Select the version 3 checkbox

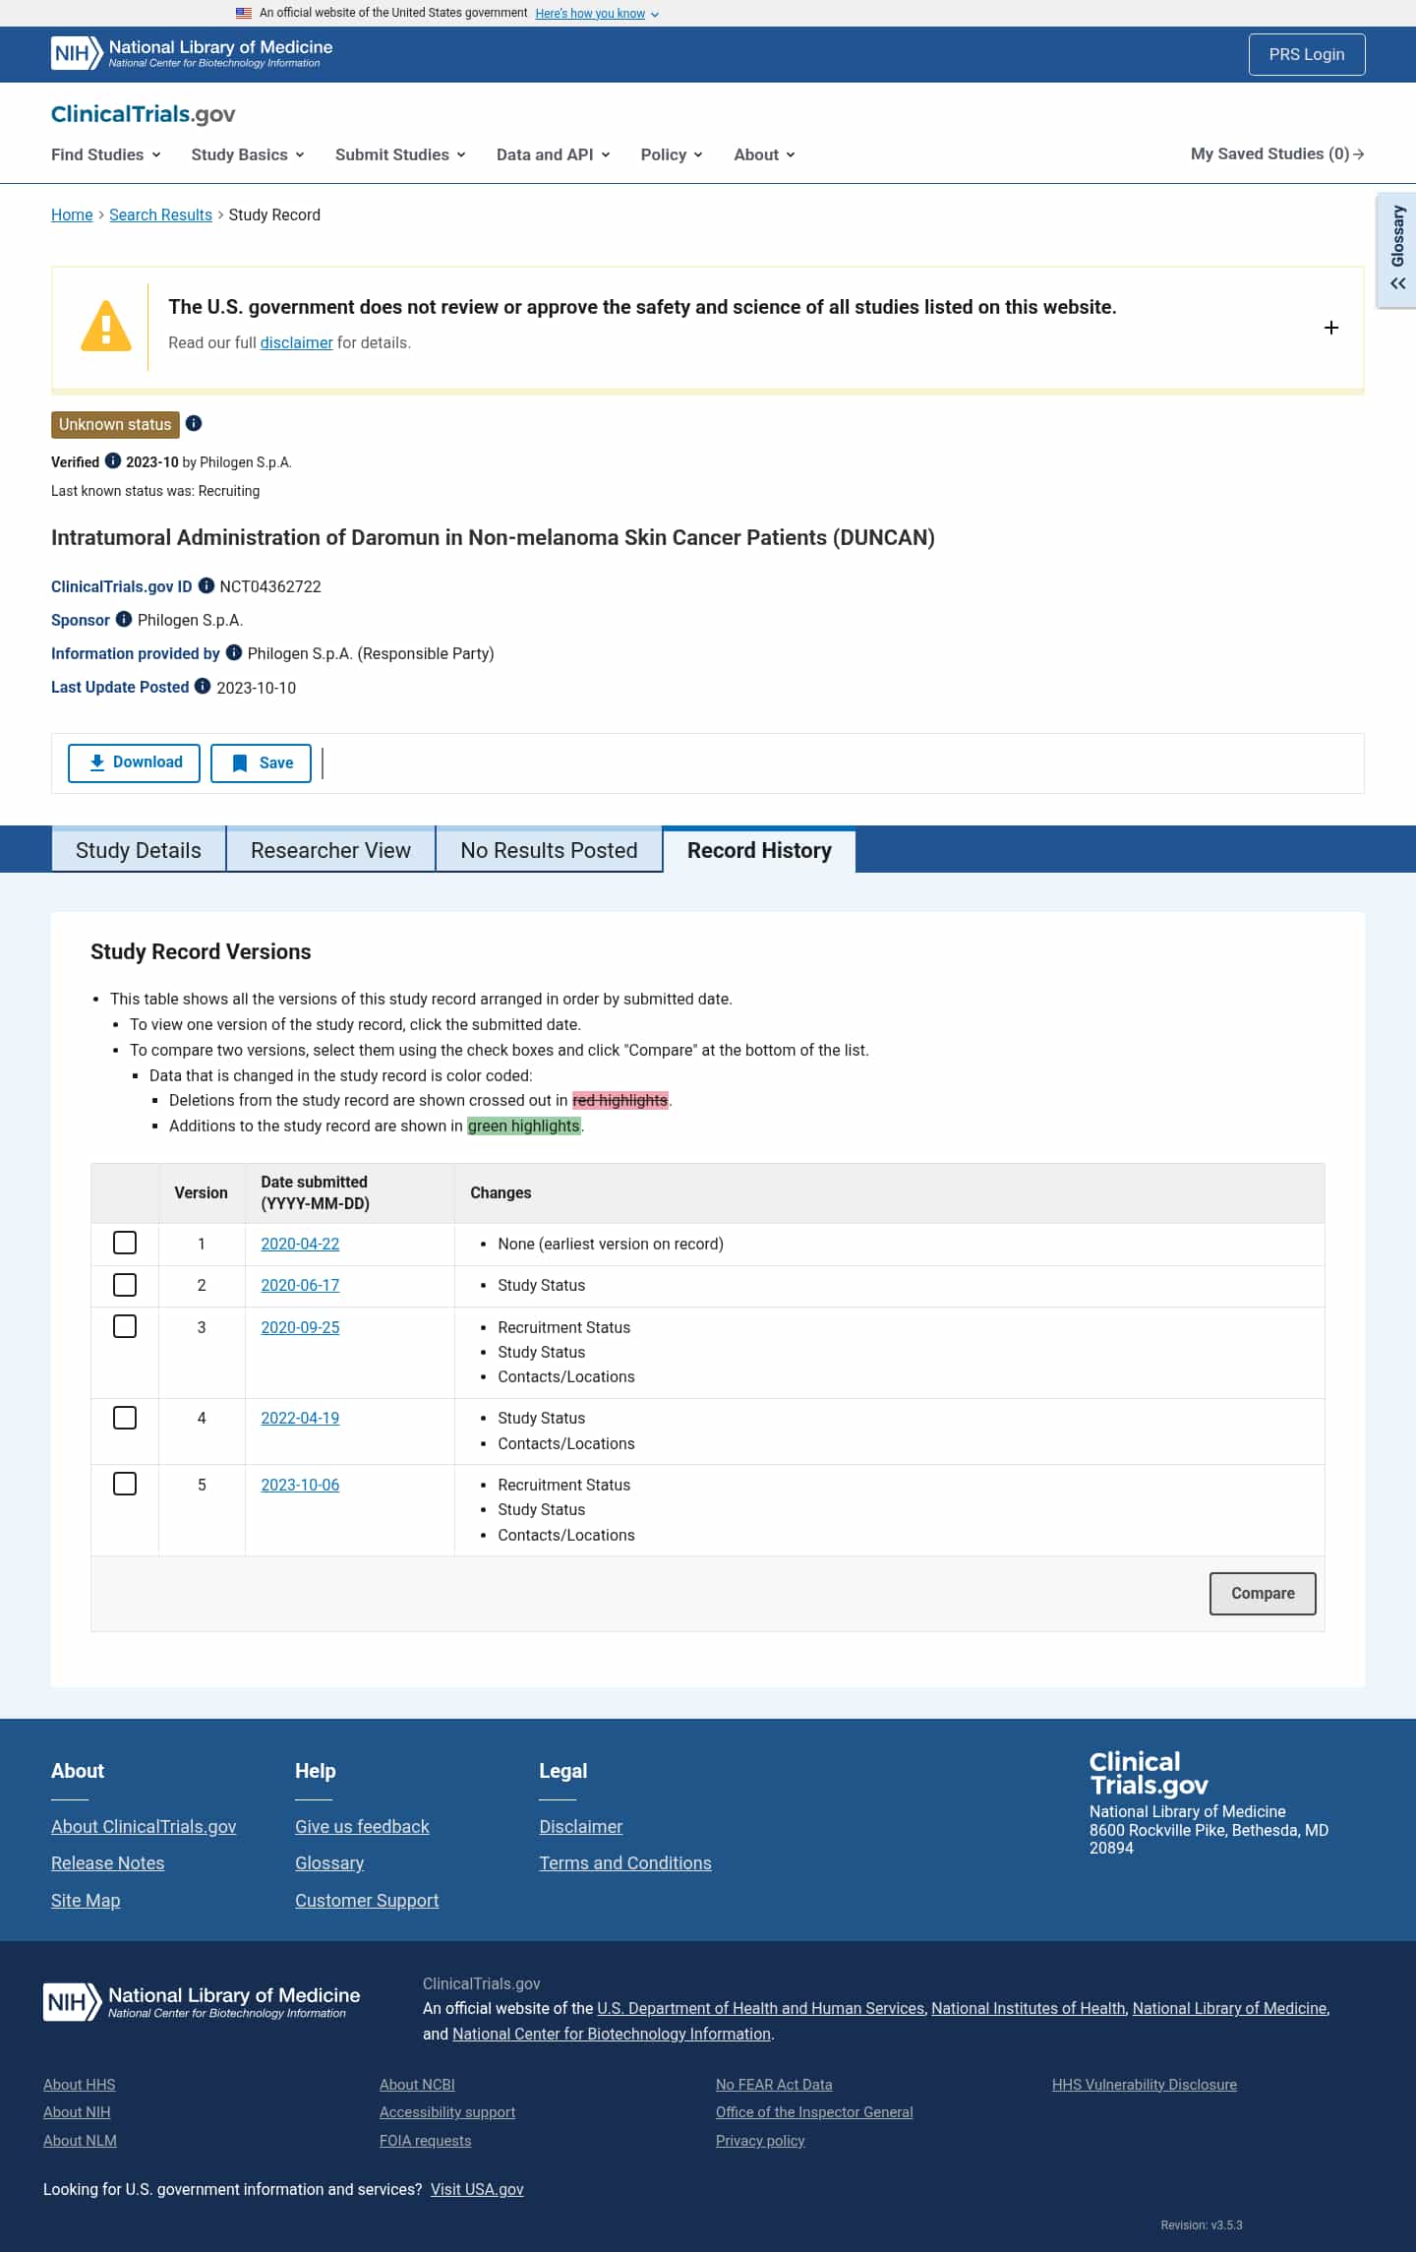[x=125, y=1326]
